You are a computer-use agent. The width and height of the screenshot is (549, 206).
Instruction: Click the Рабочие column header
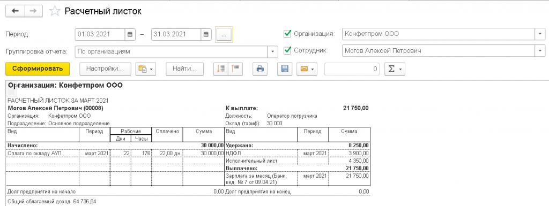(131, 132)
